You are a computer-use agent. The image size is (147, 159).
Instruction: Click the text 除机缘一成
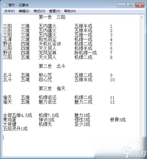(x=85, y=53)
